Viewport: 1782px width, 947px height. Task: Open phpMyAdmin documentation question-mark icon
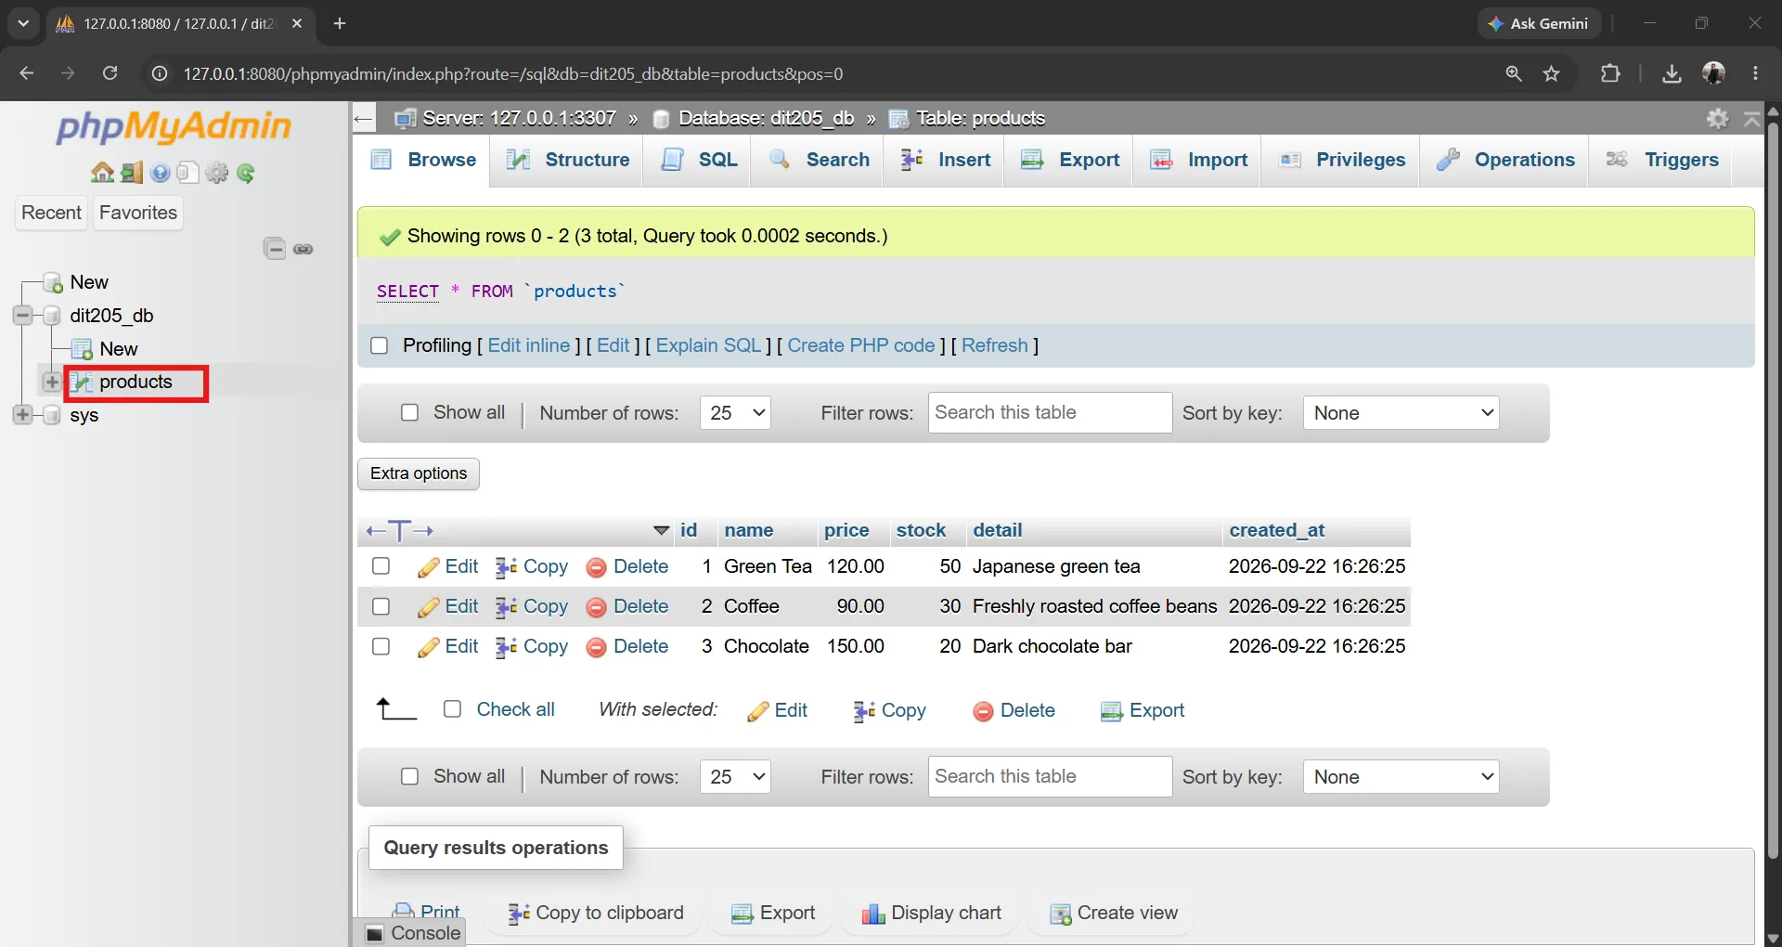tap(161, 173)
